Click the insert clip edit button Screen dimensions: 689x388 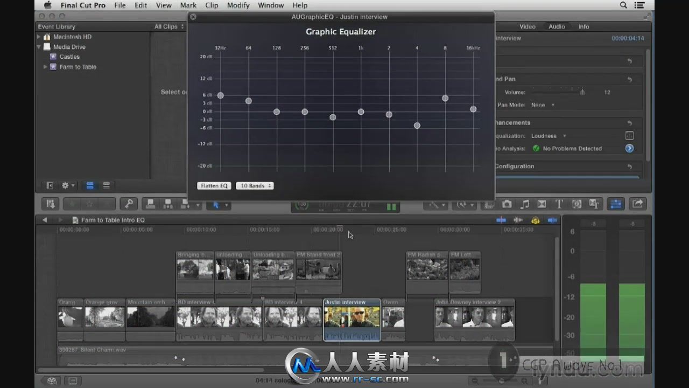[x=168, y=204]
